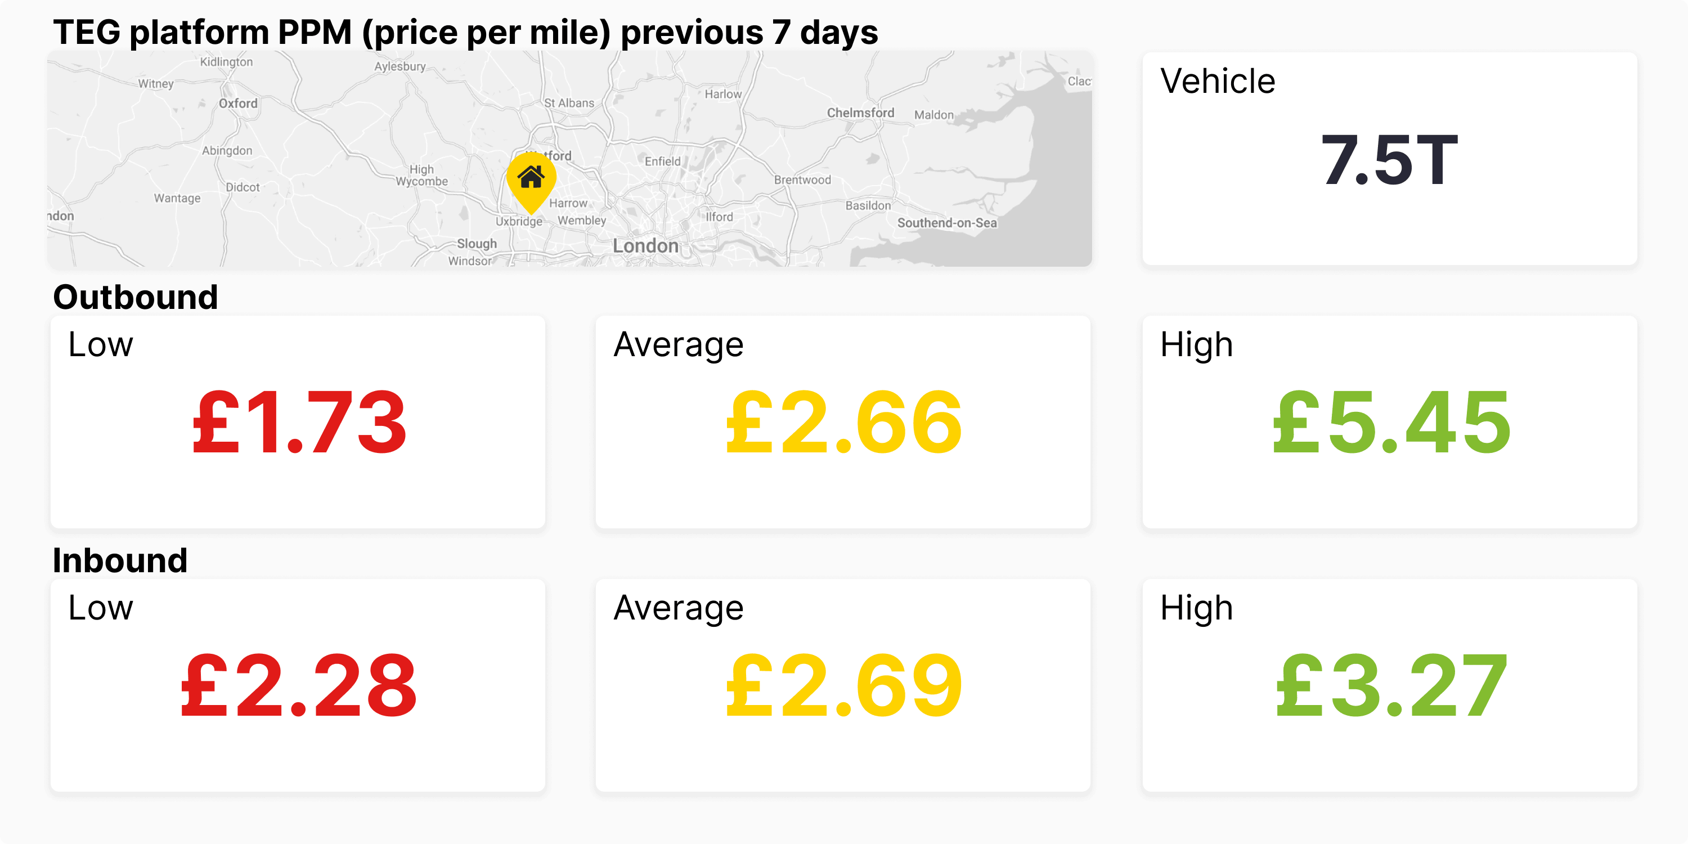Image resolution: width=1688 pixels, height=844 pixels.
Task: Click the Inbound section heading
Action: [120, 560]
